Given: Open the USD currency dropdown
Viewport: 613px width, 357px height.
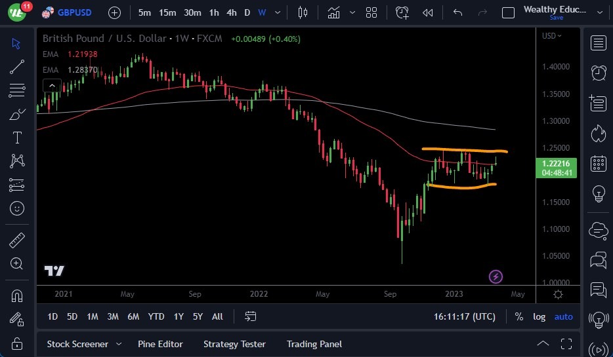Looking at the screenshot, I should click(x=551, y=36).
